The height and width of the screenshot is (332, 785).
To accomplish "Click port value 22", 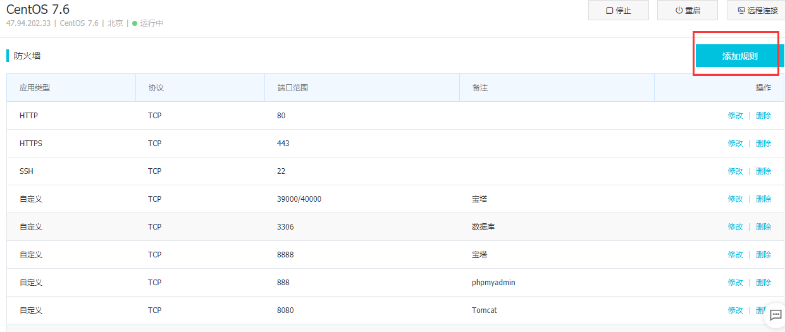I will (281, 171).
